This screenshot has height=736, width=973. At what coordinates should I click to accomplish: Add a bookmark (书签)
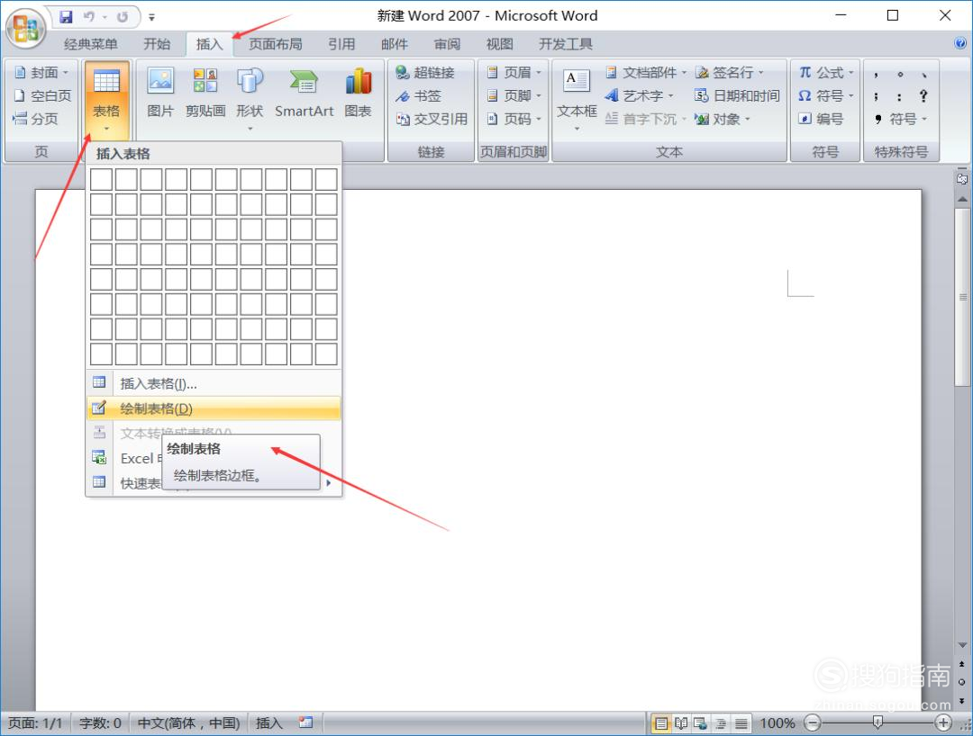tap(418, 95)
